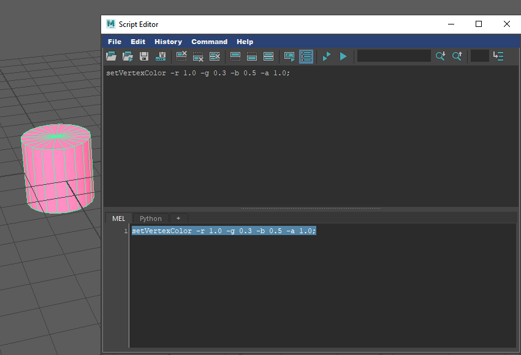Select the pink cylinder in the viewport
521x355 pixels.
click(57, 170)
